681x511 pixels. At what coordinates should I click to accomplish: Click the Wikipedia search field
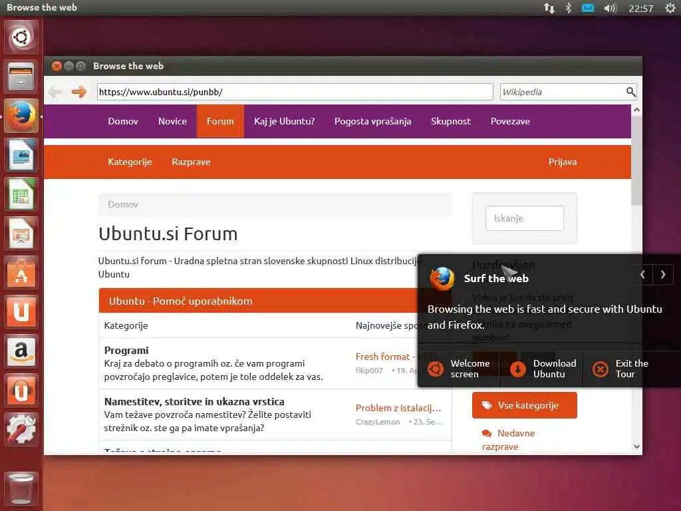click(x=563, y=92)
